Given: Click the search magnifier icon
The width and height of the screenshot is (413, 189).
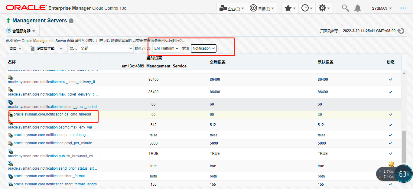Looking at the screenshot, I should point(345,8).
